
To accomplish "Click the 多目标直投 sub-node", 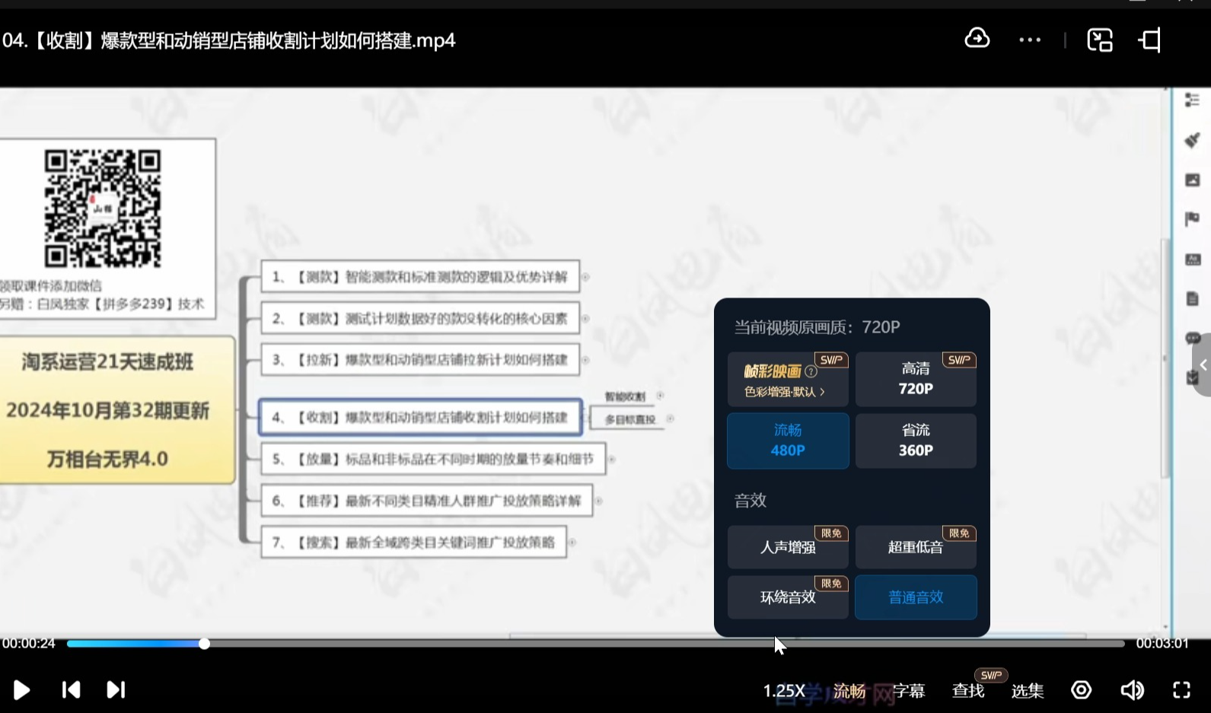I will (629, 419).
